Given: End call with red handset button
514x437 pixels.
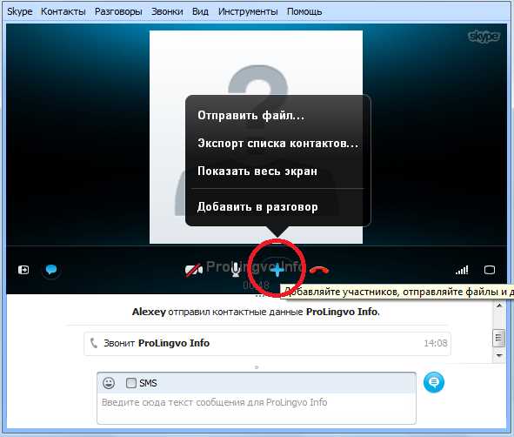Looking at the screenshot, I should point(318,270).
